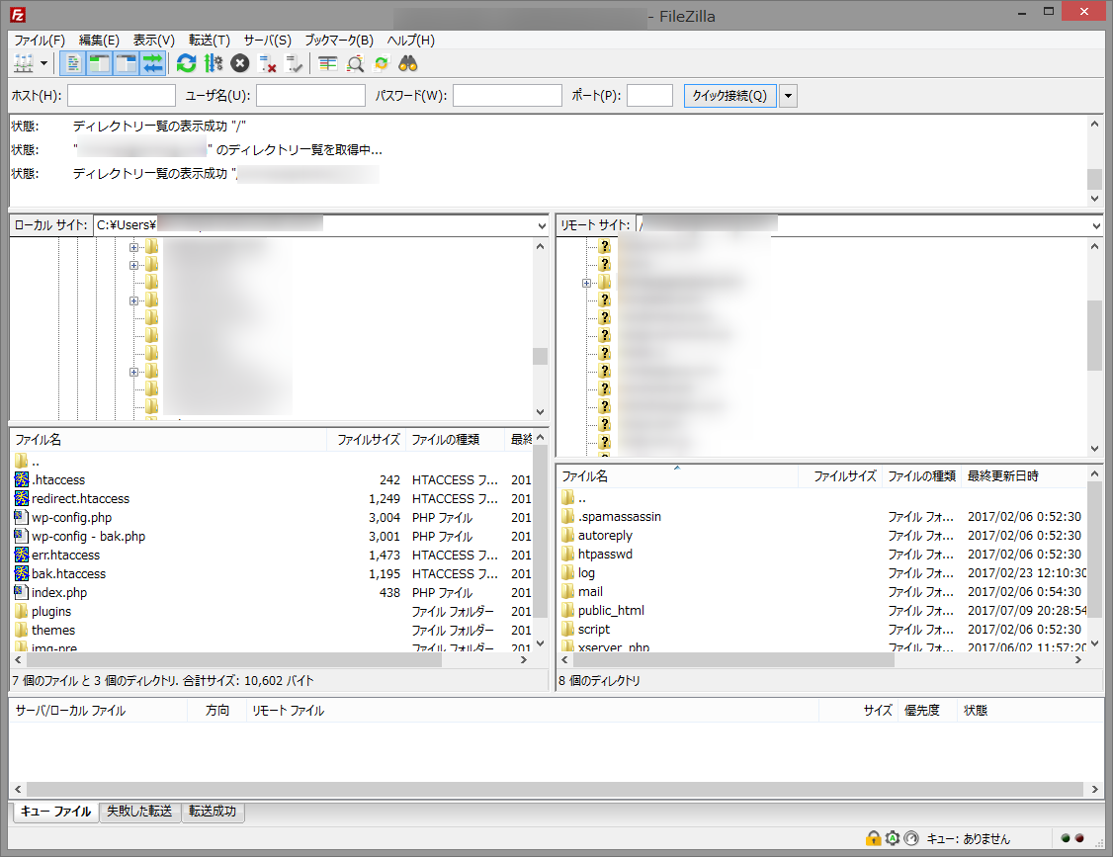The height and width of the screenshot is (857, 1113).
Task: Select index.php file icon
Action: coord(22,592)
